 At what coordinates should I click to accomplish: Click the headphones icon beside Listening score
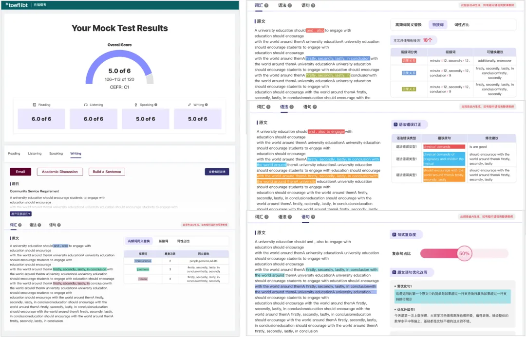coord(86,105)
